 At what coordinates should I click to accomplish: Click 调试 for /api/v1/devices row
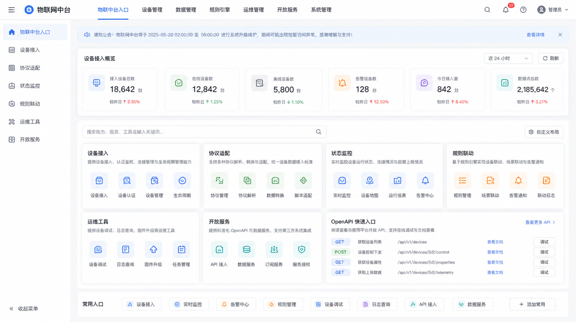[544, 242]
